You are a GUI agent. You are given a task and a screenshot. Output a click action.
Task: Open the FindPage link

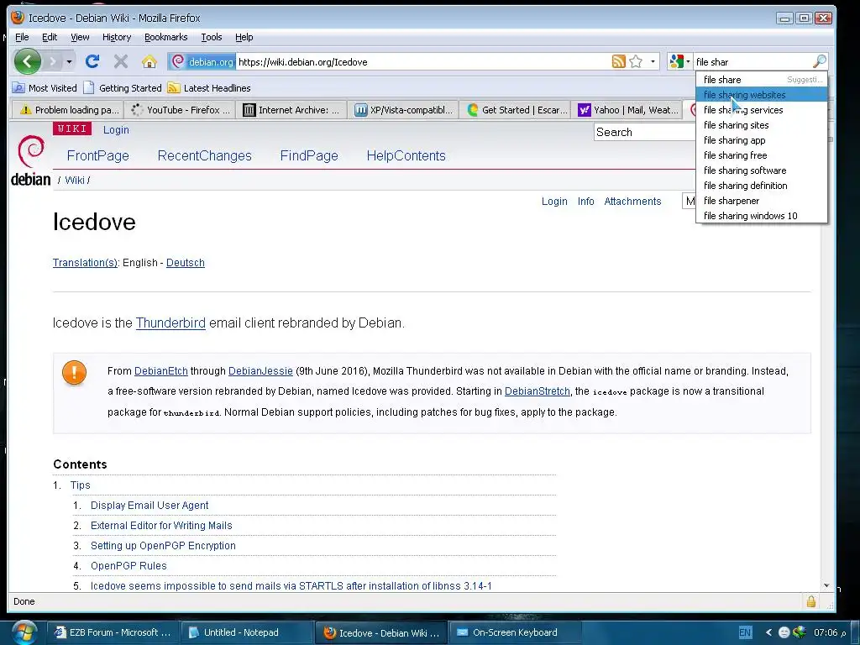[309, 155]
